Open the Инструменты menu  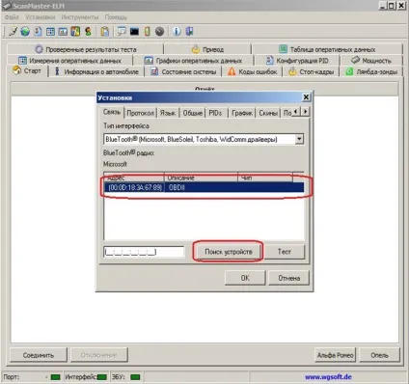coord(80,16)
